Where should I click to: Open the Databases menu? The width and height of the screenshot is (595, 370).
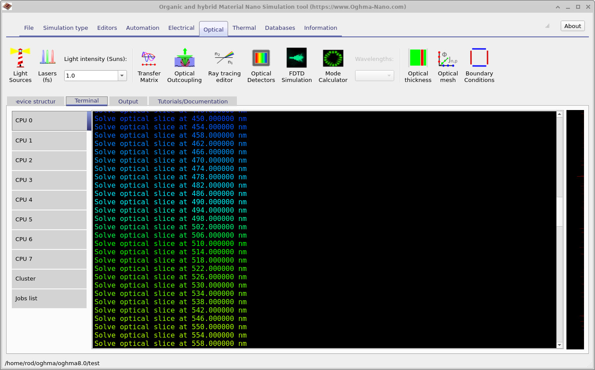(280, 28)
